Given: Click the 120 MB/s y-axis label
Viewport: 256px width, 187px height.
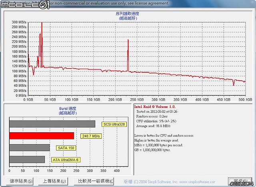Looking at the screenshot, I should [19, 66].
